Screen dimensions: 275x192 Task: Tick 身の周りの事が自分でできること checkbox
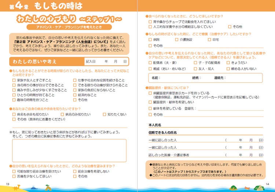[x=14, y=85]
